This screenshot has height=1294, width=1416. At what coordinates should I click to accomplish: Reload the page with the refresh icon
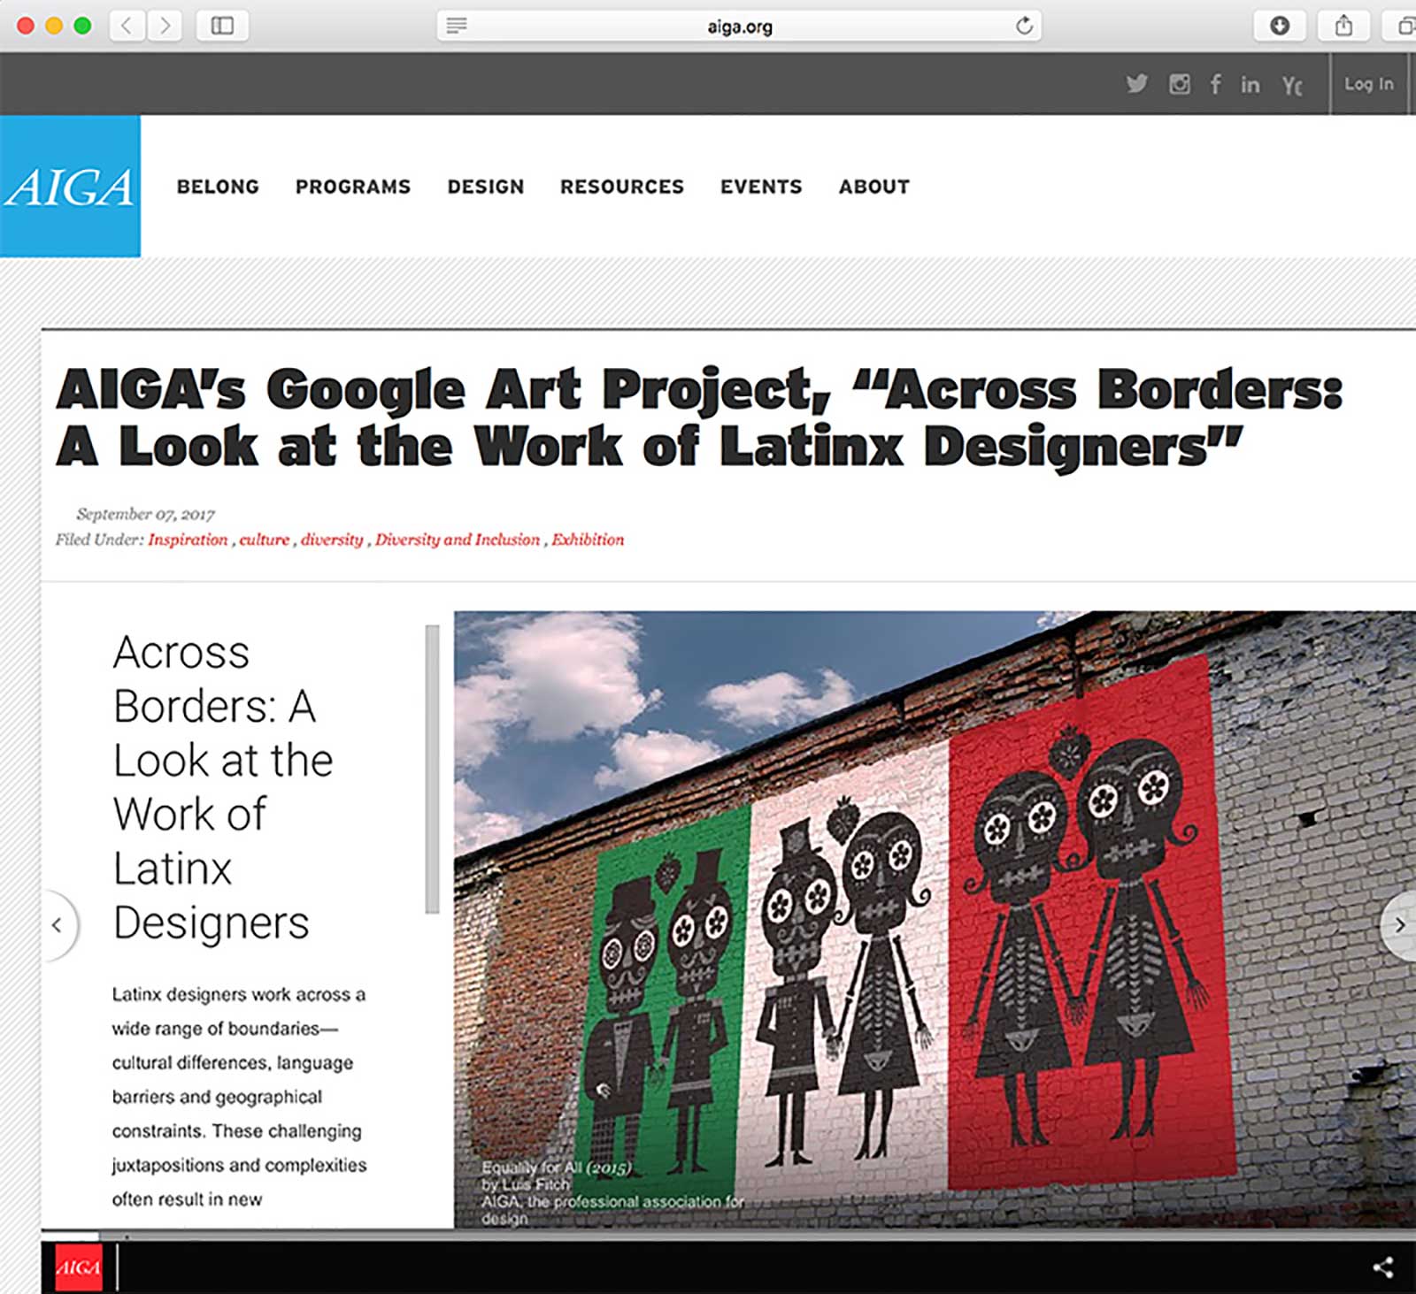1024,26
